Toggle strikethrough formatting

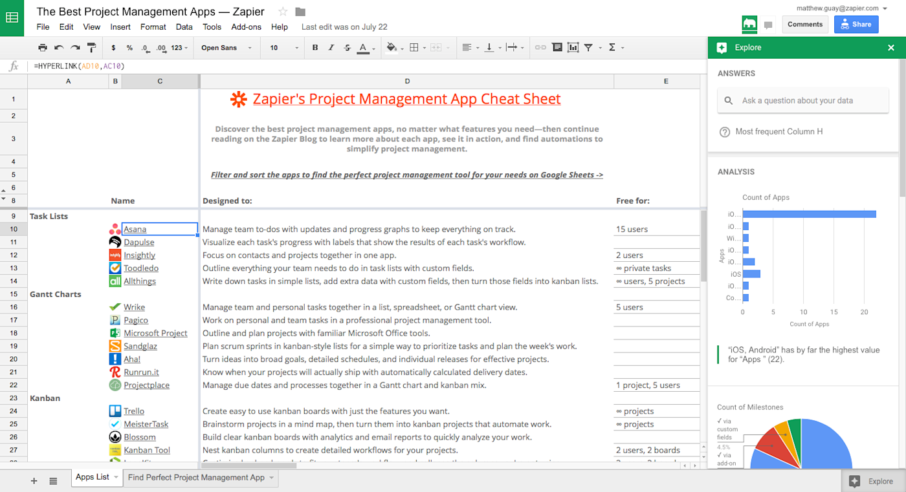point(348,48)
